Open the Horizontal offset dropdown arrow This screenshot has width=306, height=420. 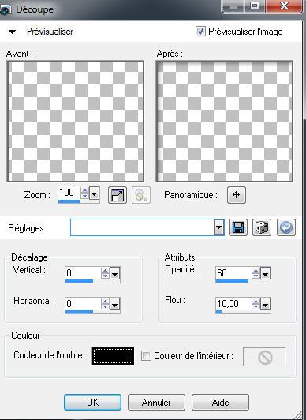tap(115, 304)
